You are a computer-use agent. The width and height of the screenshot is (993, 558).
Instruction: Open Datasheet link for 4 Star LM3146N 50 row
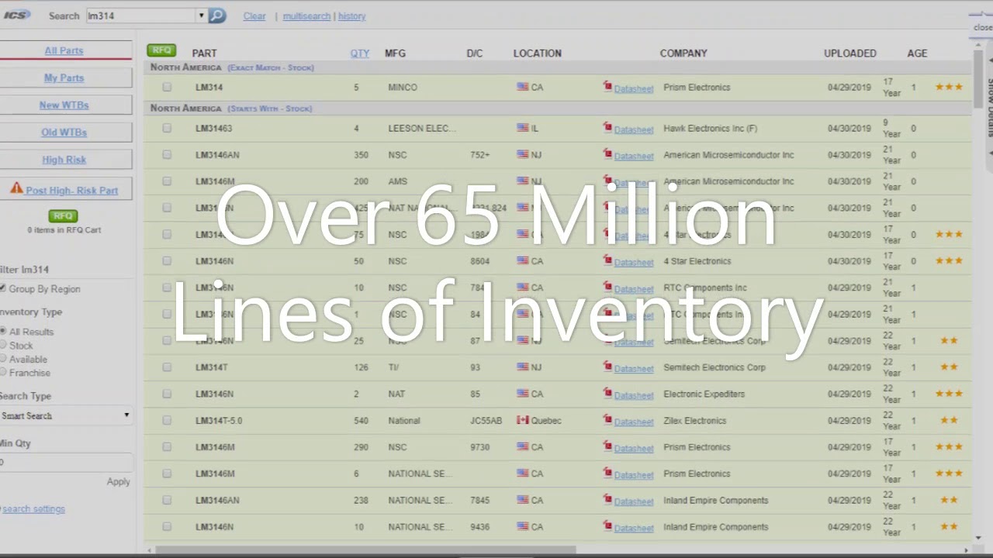click(634, 262)
